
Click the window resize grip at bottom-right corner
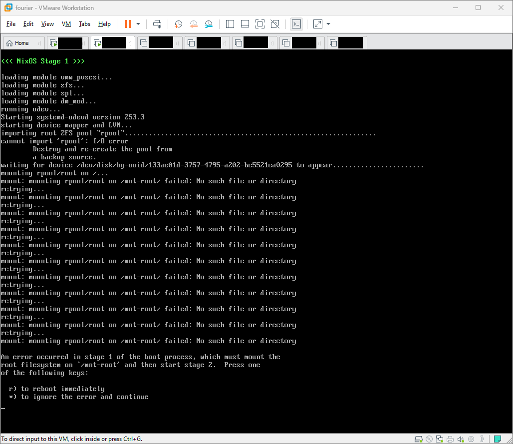[x=510, y=441]
